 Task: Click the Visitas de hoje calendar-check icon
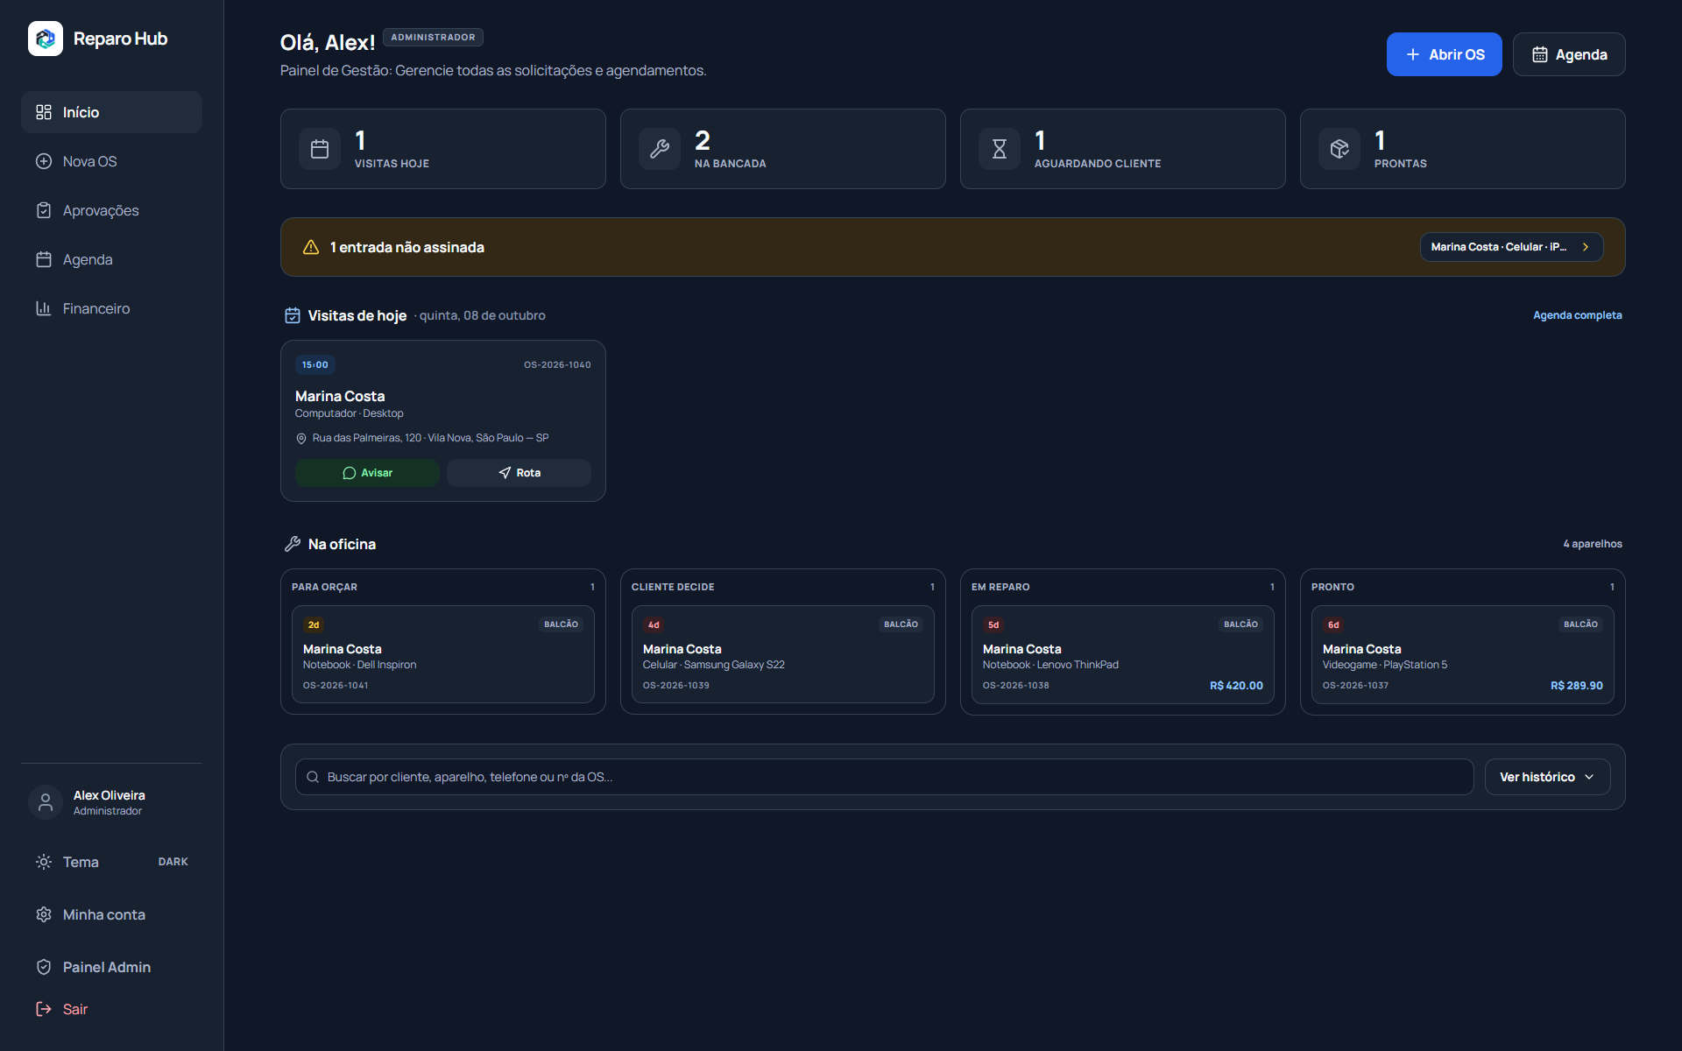tap(293, 315)
